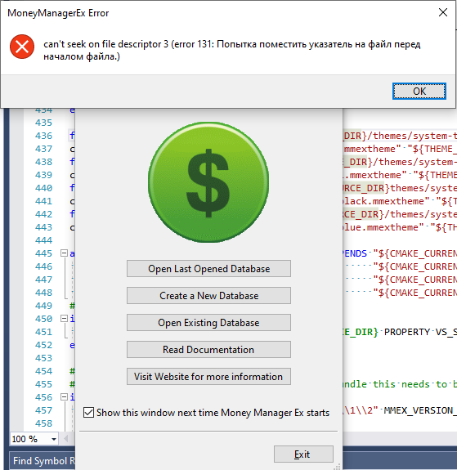Close the MoneyManagerEx Error dialog

click(443, 12)
